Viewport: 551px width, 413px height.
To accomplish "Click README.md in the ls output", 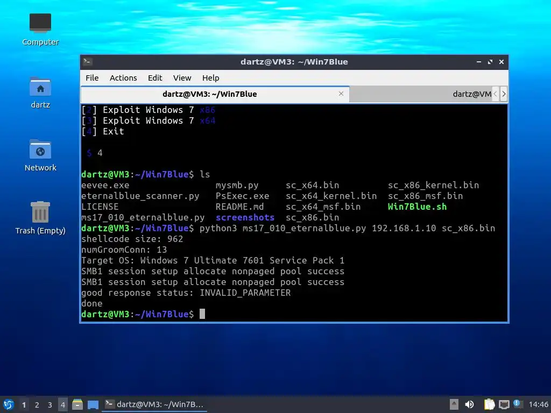I will (x=239, y=206).
